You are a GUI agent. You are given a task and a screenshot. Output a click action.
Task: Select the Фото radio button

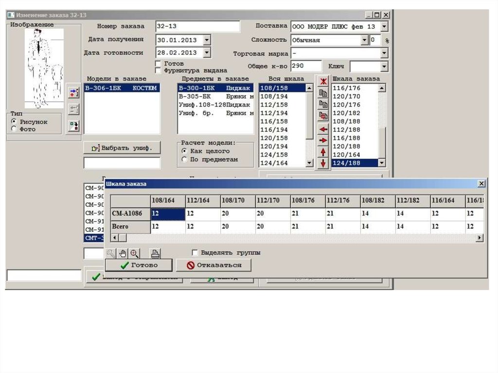tap(14, 129)
